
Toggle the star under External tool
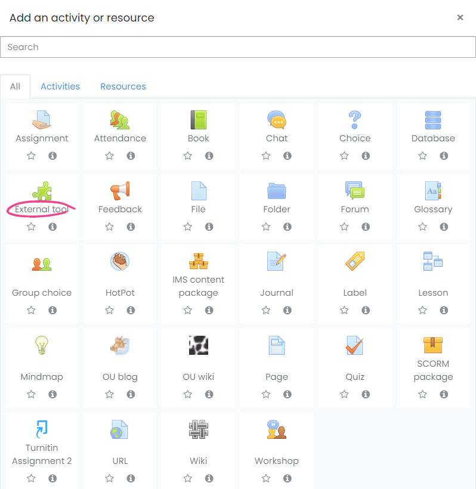(x=31, y=227)
